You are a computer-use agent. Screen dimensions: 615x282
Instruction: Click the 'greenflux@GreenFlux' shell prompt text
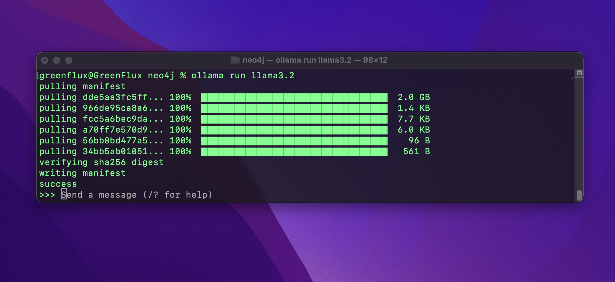tap(91, 76)
